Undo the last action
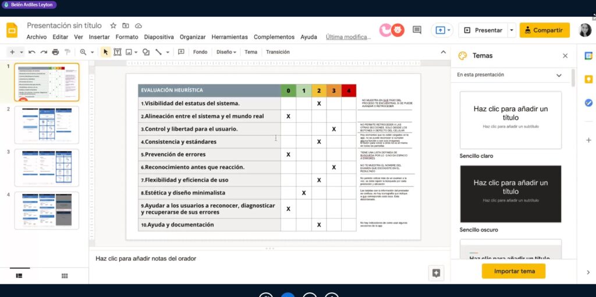Viewport: 596px width, 297px height. pos(32,52)
